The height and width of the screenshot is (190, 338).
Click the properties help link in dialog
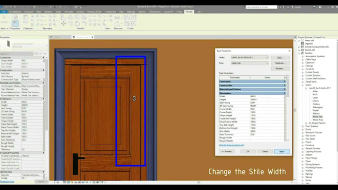pos(232,145)
